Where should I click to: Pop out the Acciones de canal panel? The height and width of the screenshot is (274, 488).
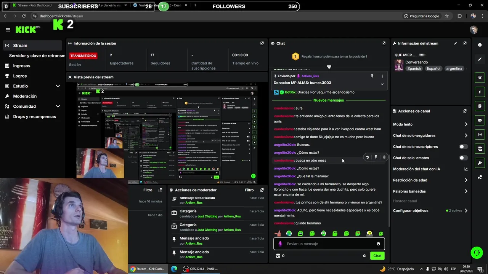(x=464, y=111)
